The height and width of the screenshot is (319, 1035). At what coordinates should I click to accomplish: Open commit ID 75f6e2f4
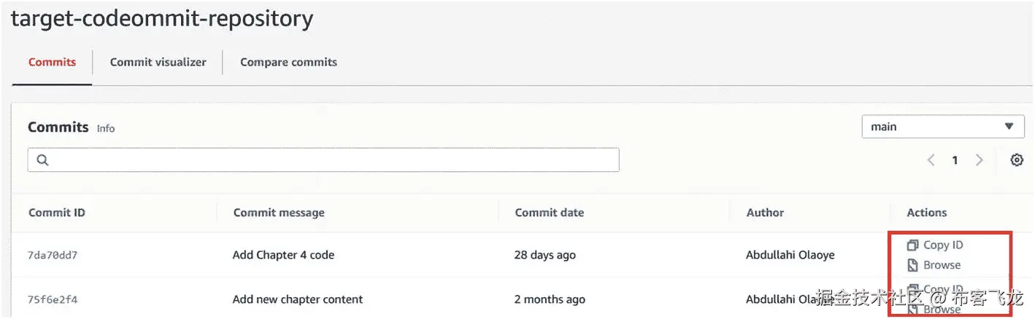pyautogui.click(x=53, y=299)
